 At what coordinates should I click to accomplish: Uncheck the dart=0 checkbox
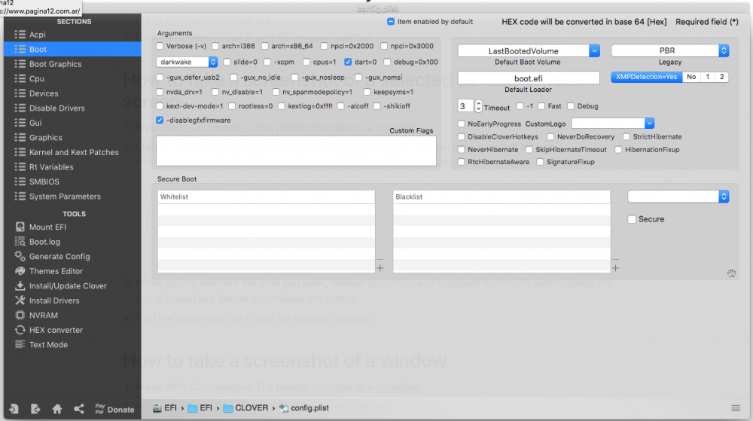coord(348,62)
